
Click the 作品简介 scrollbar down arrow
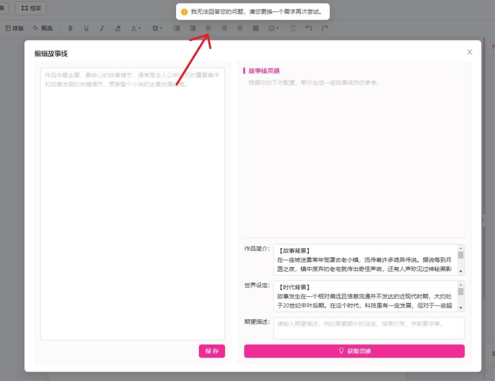[x=461, y=271]
